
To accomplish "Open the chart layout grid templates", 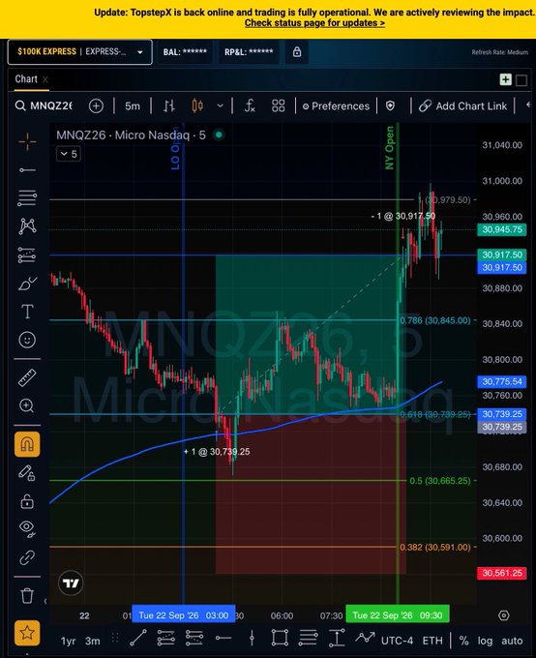I will [x=279, y=106].
